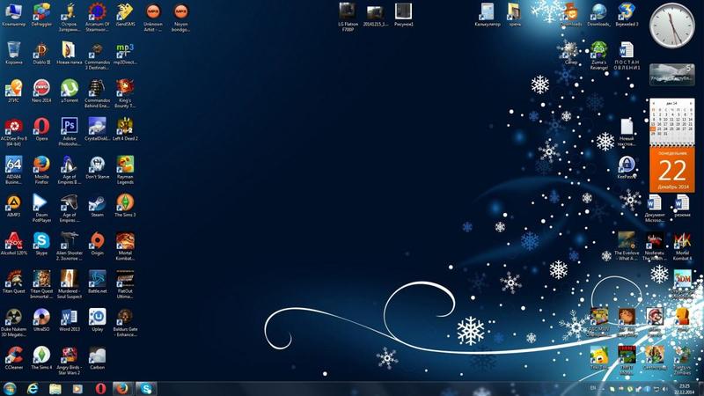
Task: Click the Windows Start button
Action: tap(11, 387)
